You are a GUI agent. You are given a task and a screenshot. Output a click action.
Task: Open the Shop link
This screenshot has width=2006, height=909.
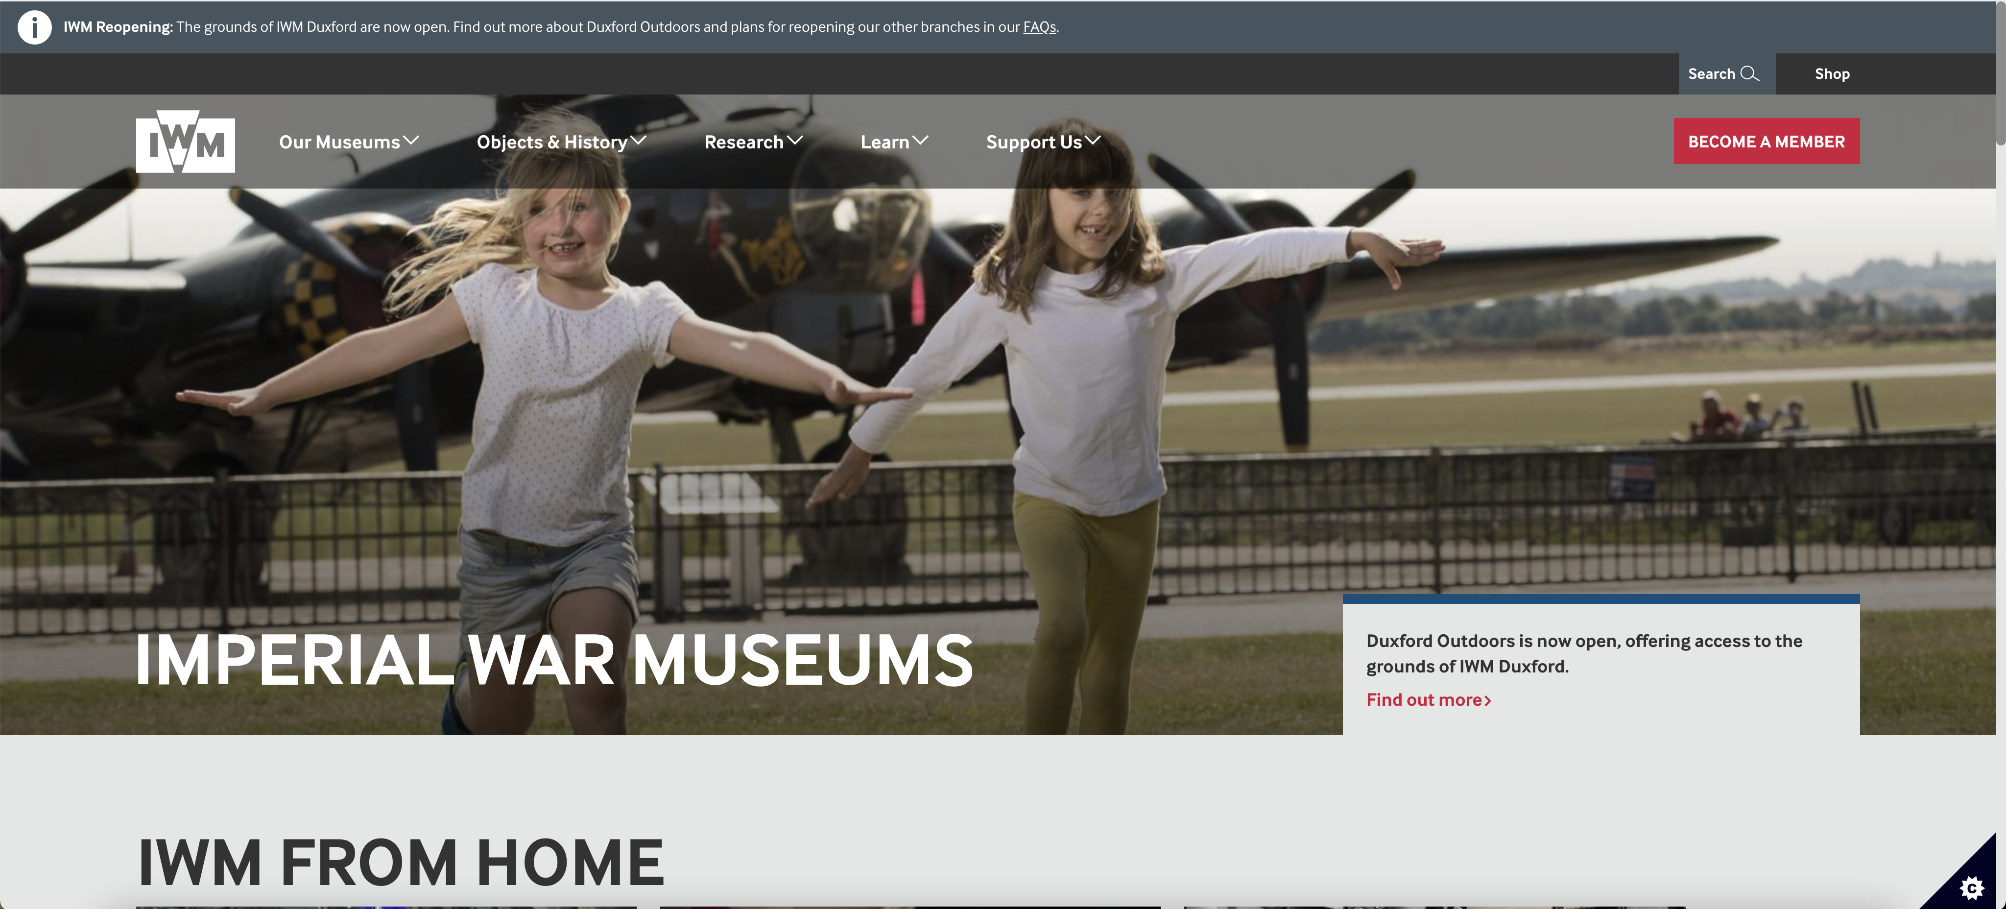pyautogui.click(x=1832, y=73)
